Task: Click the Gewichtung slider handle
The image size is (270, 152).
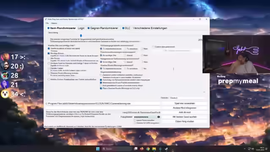Action: click(81, 35)
